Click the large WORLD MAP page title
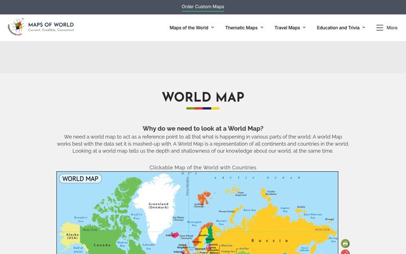This screenshot has width=406, height=254. pos(203,98)
